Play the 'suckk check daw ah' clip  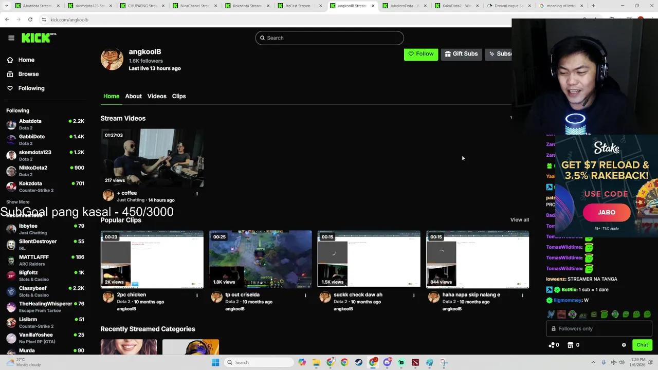[369, 259]
